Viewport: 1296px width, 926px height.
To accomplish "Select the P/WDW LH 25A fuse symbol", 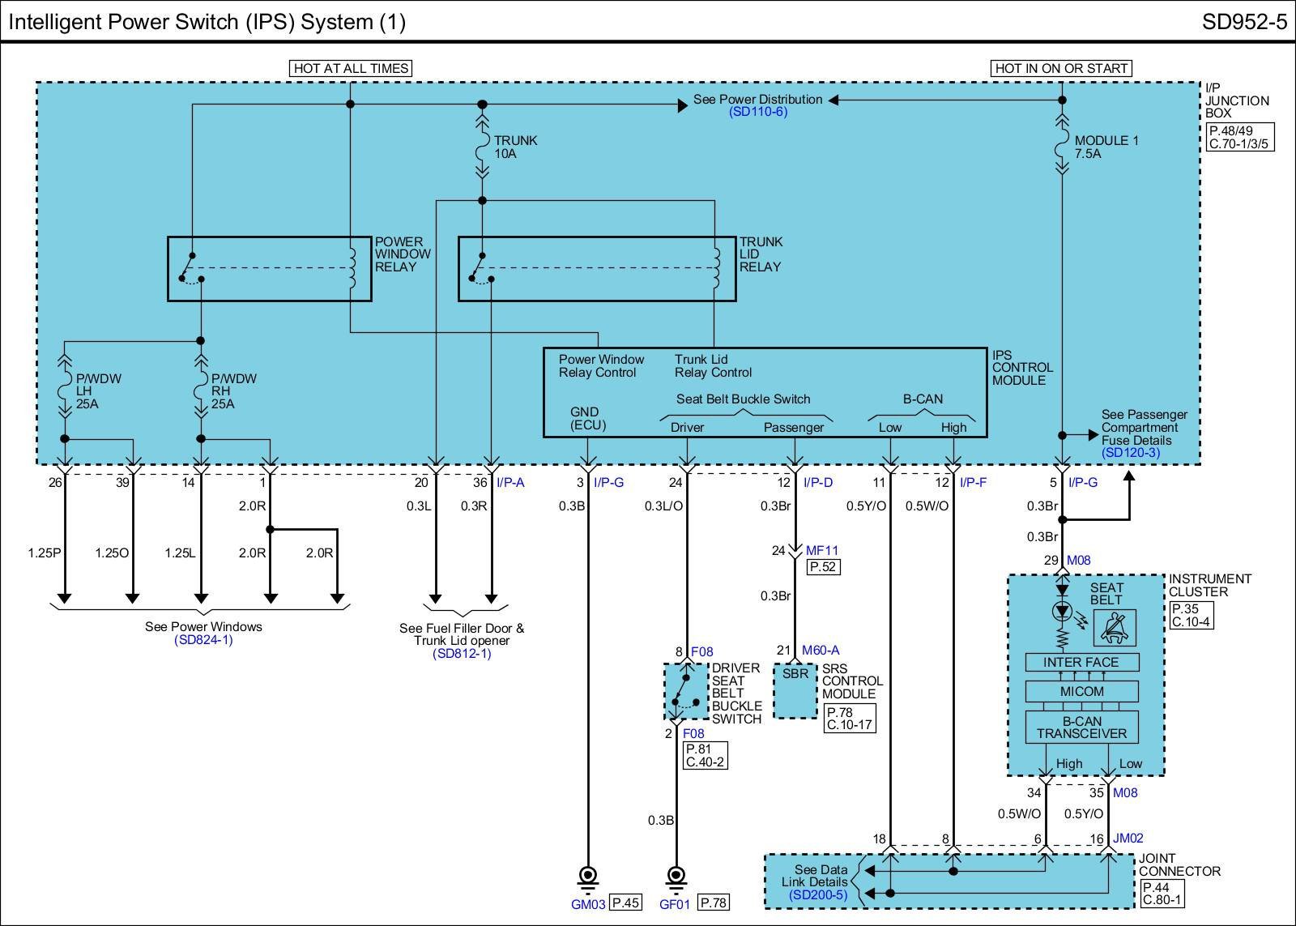I will click(65, 391).
